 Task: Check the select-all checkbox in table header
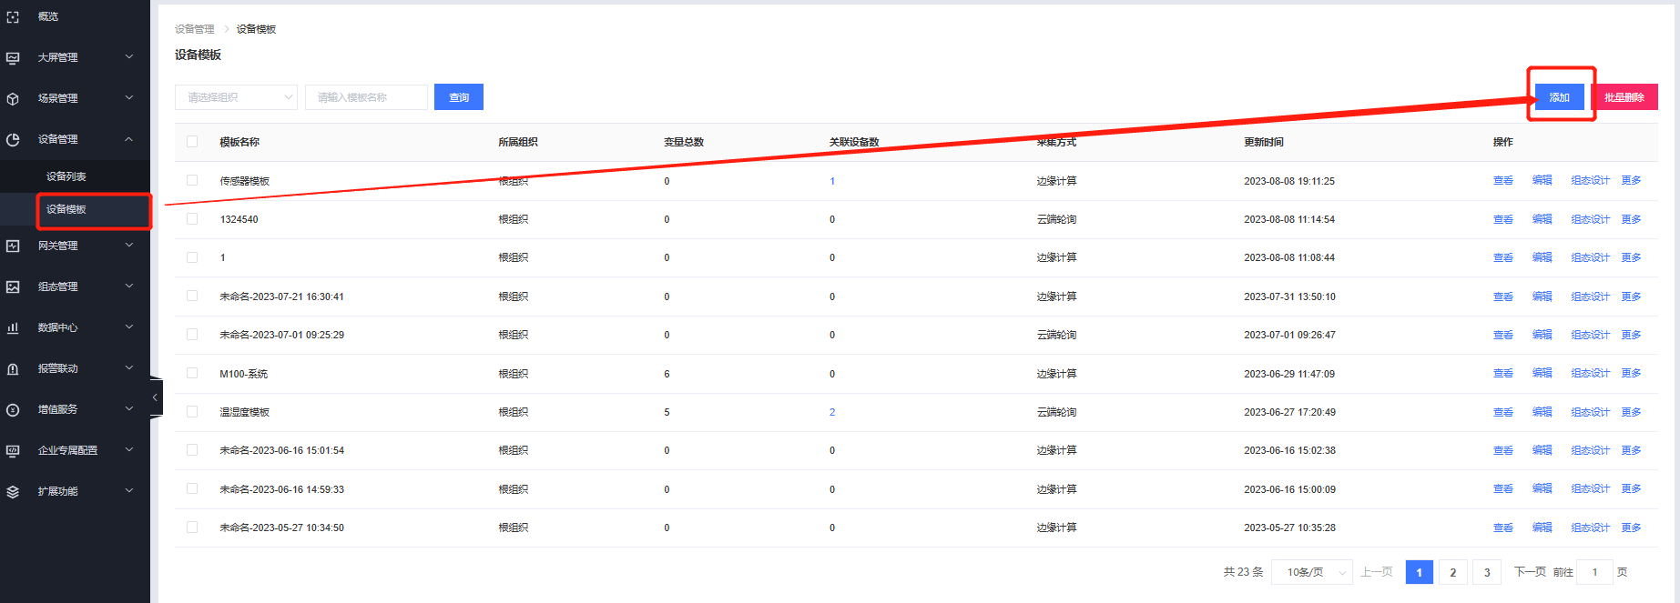pyautogui.click(x=192, y=142)
